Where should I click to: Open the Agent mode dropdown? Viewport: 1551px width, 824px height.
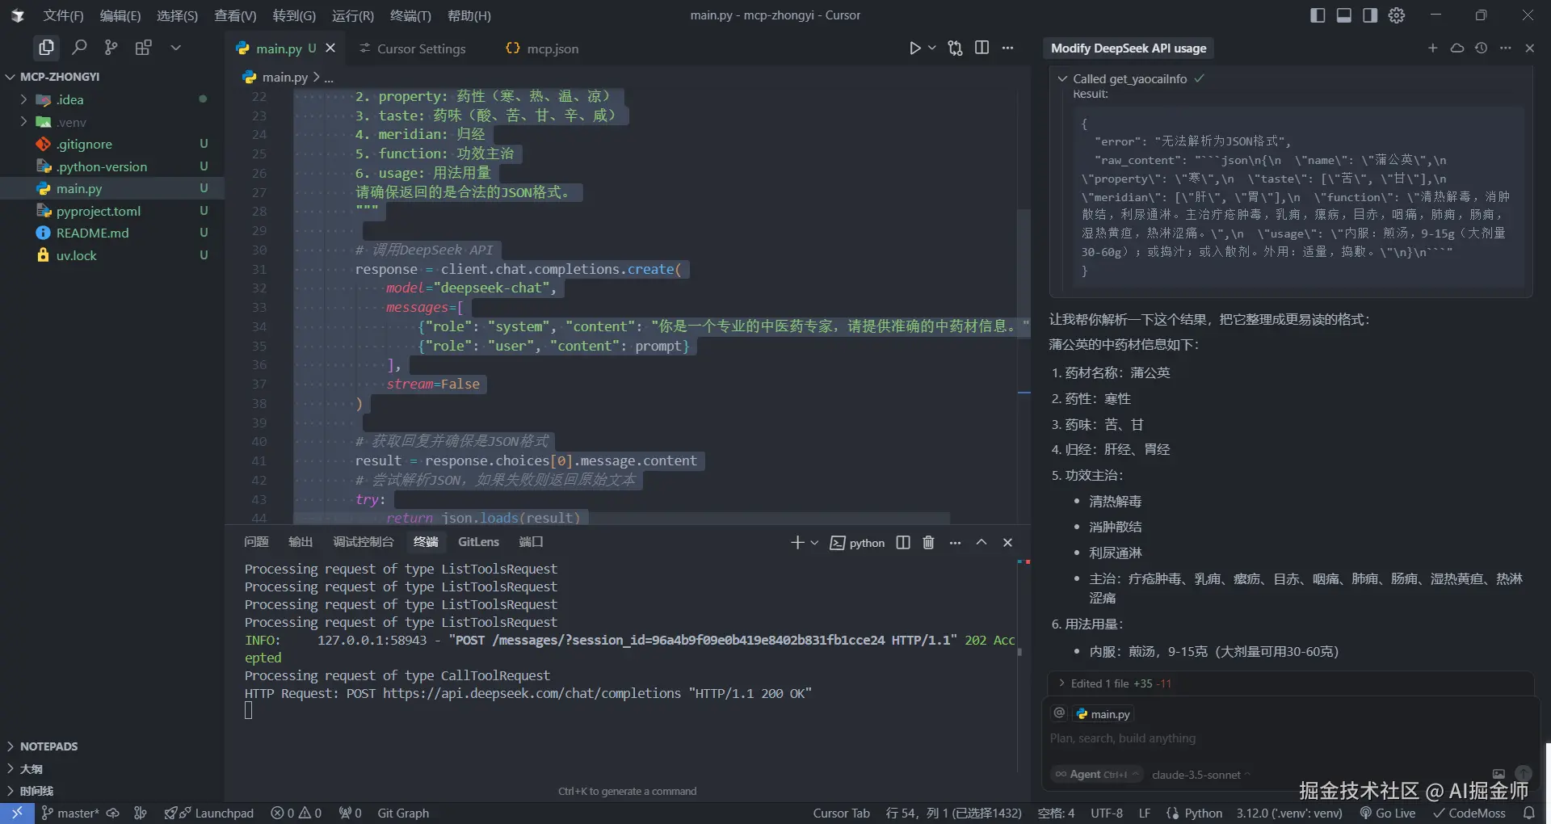pos(1098,775)
